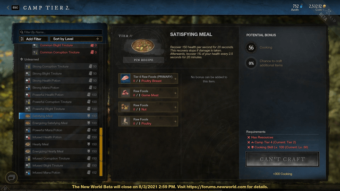Click the Can't Craft button
This screenshot has width=340, height=191.
tap(282, 159)
